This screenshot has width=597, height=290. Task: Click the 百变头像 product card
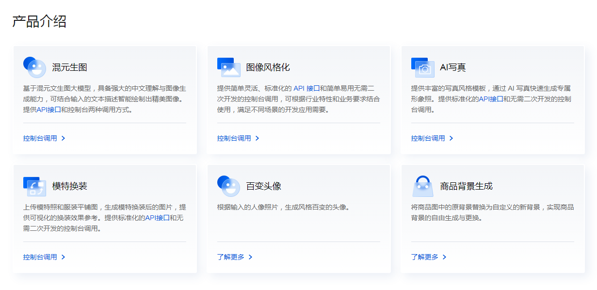tap(299, 217)
